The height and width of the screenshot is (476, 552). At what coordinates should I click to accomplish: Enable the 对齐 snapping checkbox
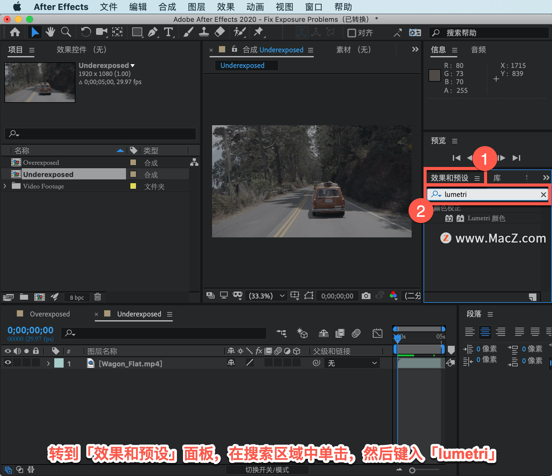(352, 33)
